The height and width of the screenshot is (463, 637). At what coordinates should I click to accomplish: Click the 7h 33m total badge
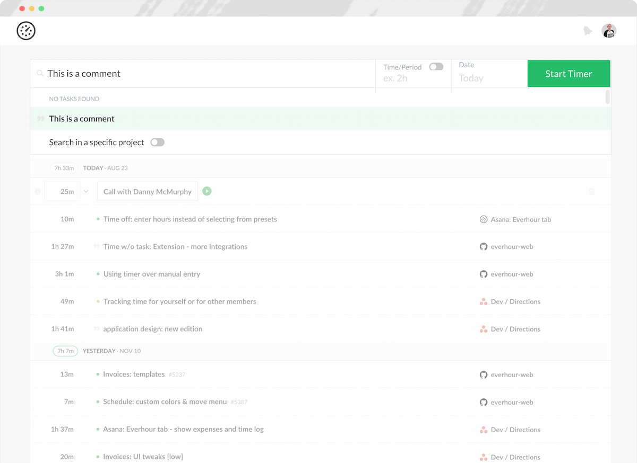pyautogui.click(x=64, y=168)
